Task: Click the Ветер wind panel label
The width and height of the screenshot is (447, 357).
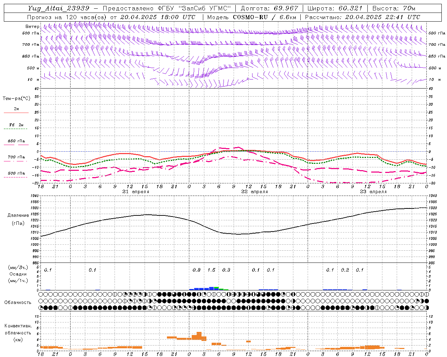Action: pyautogui.click(x=32, y=26)
